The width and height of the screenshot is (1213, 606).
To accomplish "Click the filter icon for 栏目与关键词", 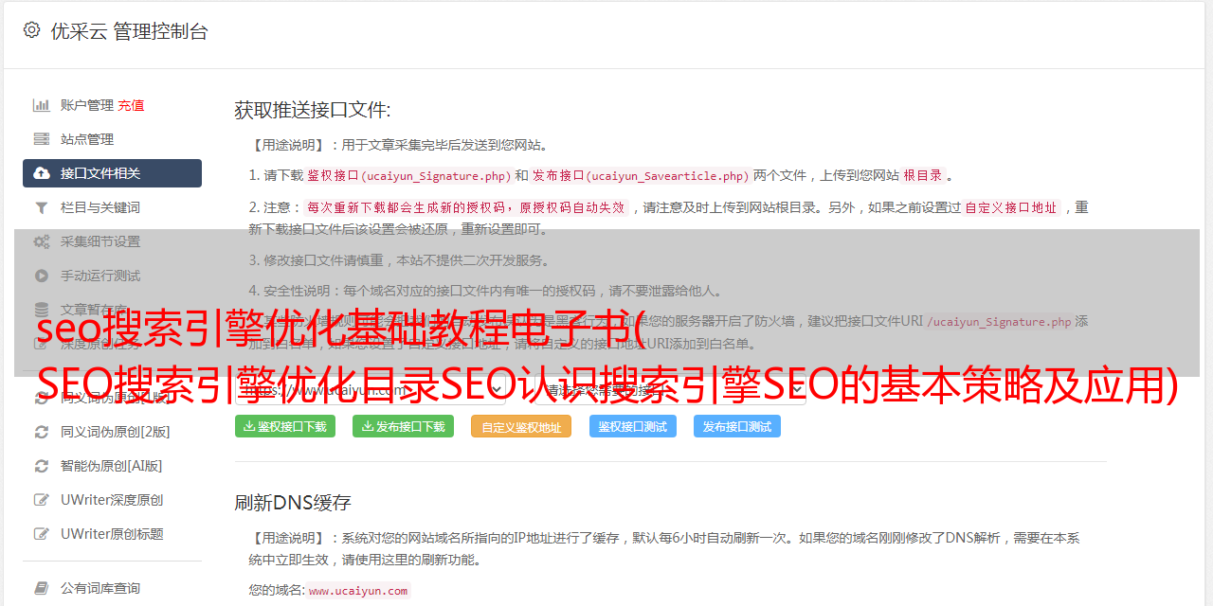I will point(42,207).
